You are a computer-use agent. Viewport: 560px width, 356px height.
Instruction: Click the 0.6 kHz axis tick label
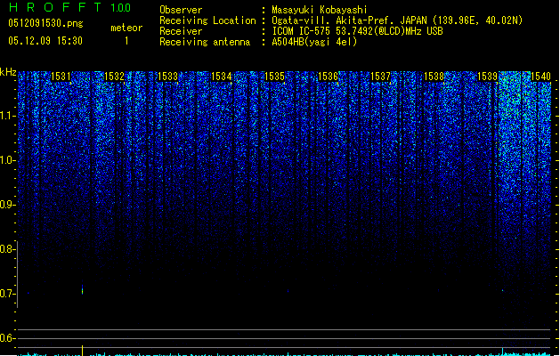(x=7, y=338)
